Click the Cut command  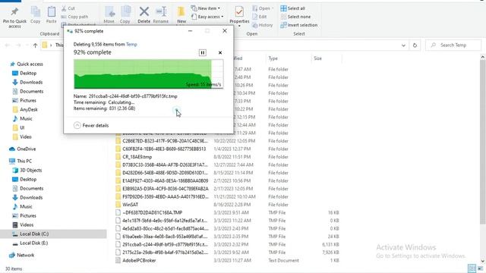click(68, 8)
